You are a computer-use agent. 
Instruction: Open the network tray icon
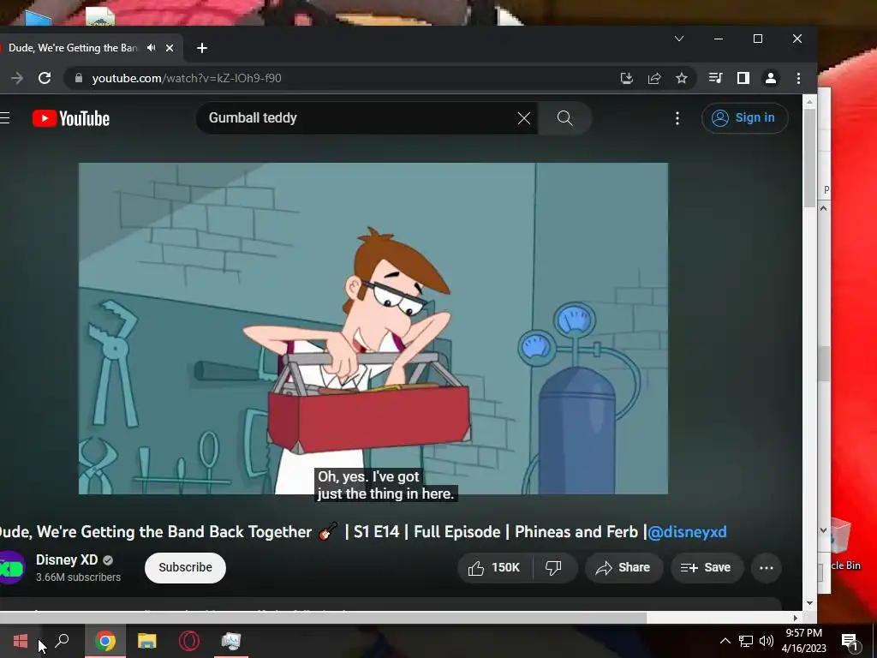[x=746, y=641]
